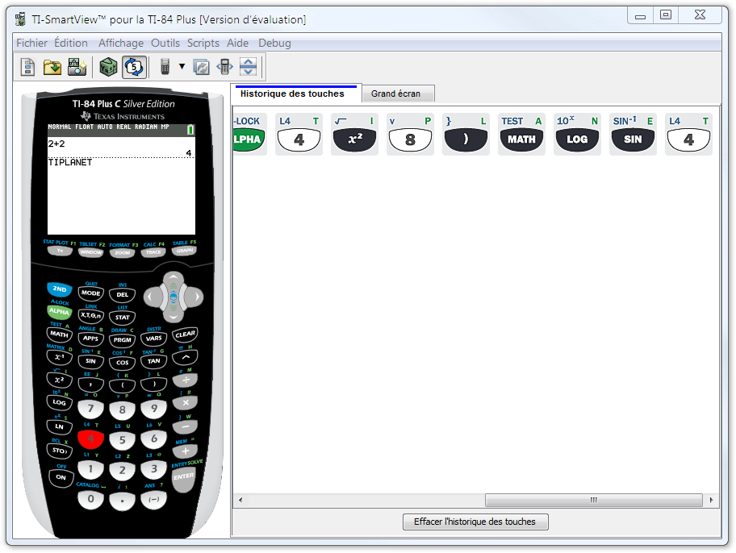Screen dimensions: 736x553
Task: Click the green cube toolbar icon
Action: point(108,67)
